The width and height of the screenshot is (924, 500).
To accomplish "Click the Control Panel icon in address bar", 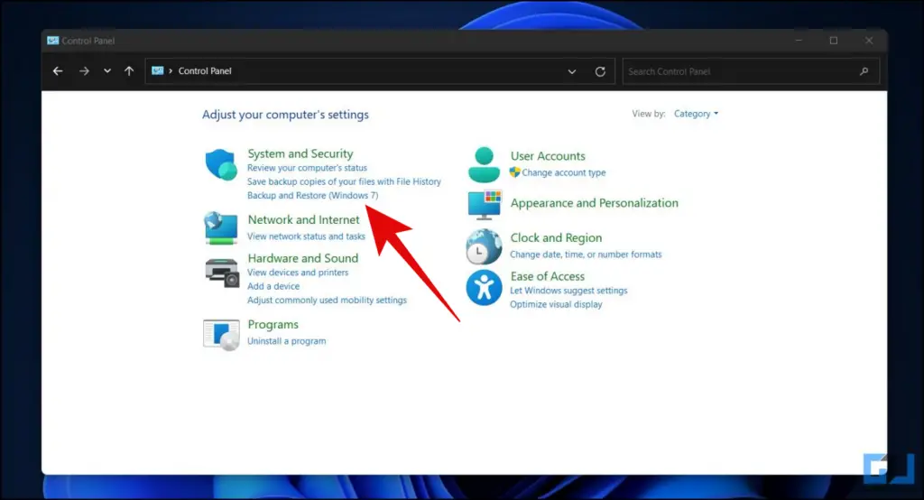I will (157, 70).
